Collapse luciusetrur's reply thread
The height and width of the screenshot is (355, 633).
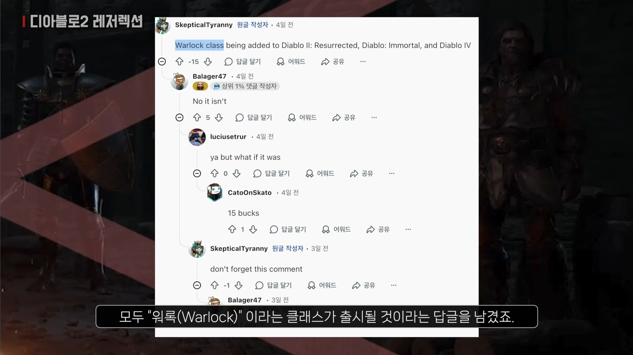coord(197,173)
